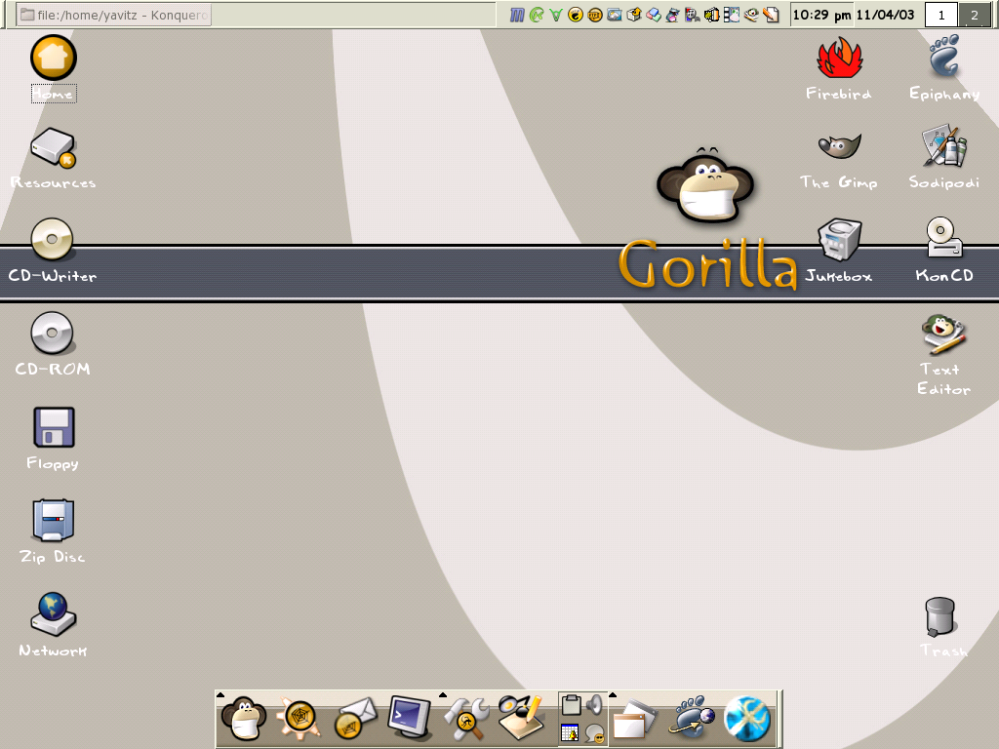
Task: Click the 10:29 pm clock
Action: 821,15
